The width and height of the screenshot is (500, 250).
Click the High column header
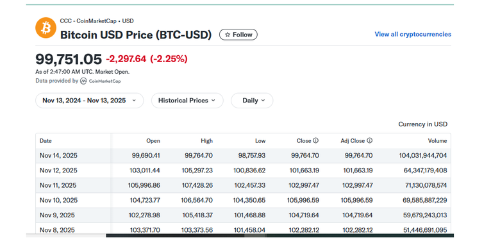(x=206, y=140)
